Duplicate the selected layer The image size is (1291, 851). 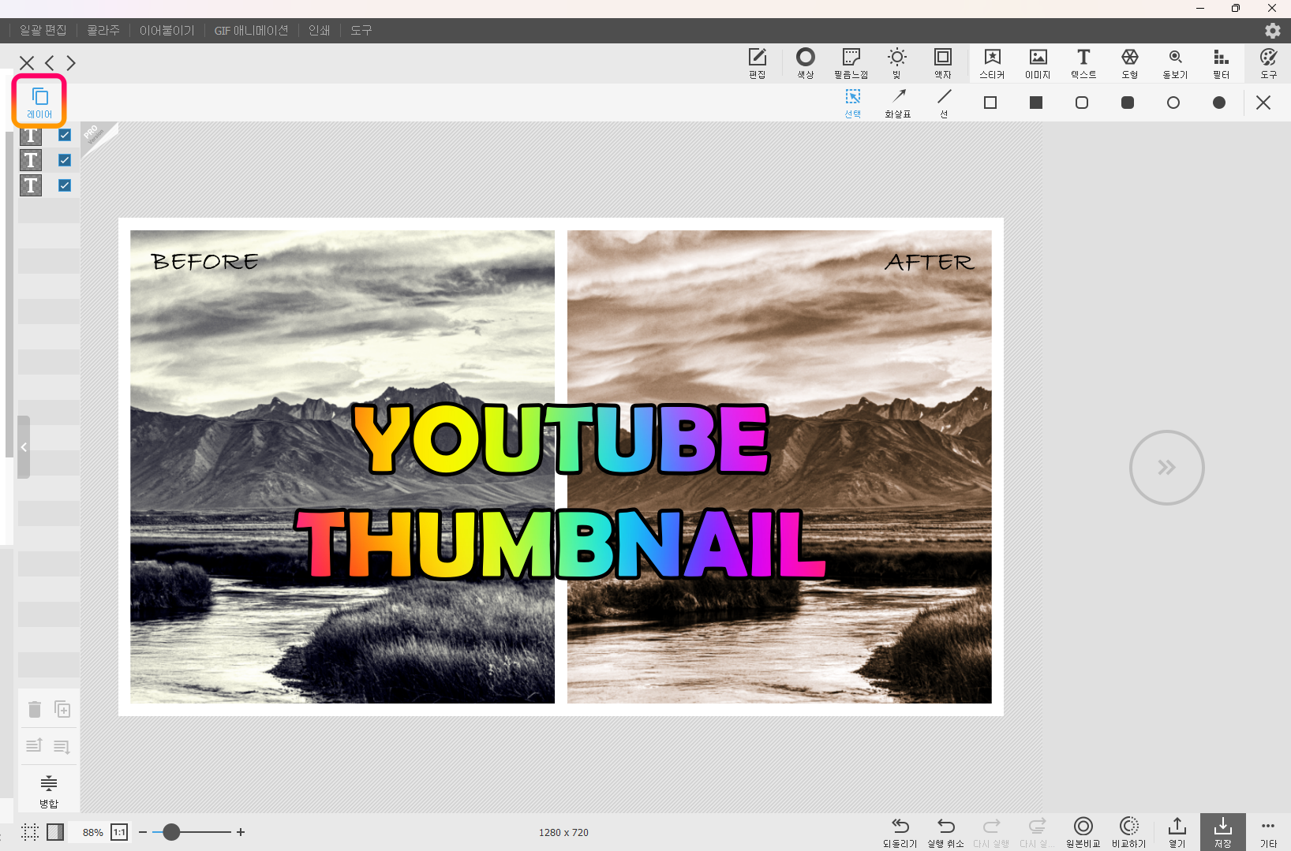[x=62, y=709]
